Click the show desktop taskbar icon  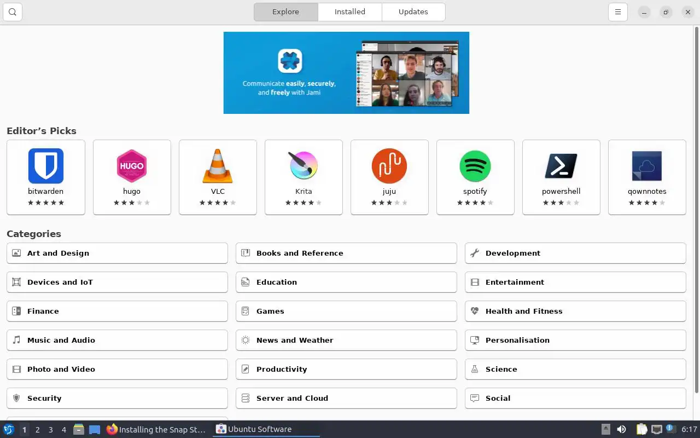(95, 429)
